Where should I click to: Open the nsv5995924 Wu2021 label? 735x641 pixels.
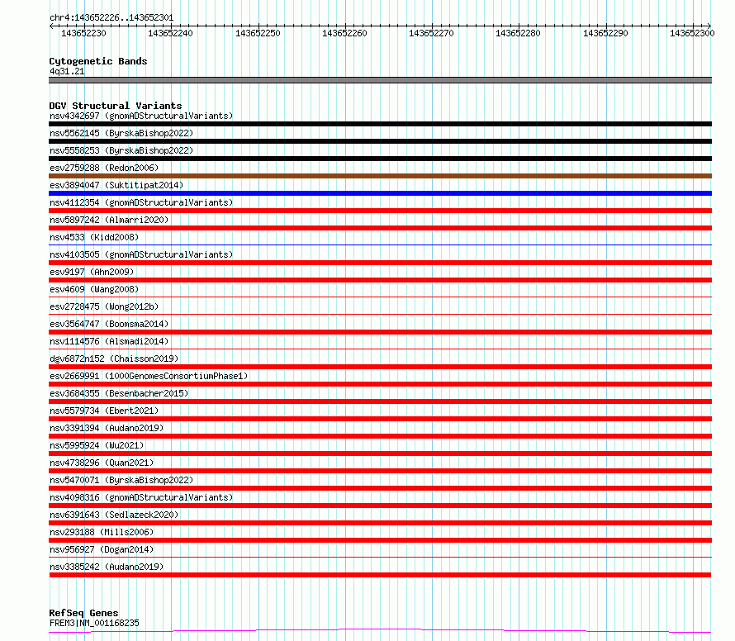(97, 445)
